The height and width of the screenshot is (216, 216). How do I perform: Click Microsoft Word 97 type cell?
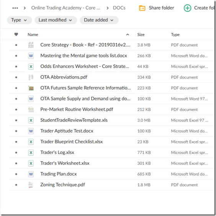click(189, 99)
